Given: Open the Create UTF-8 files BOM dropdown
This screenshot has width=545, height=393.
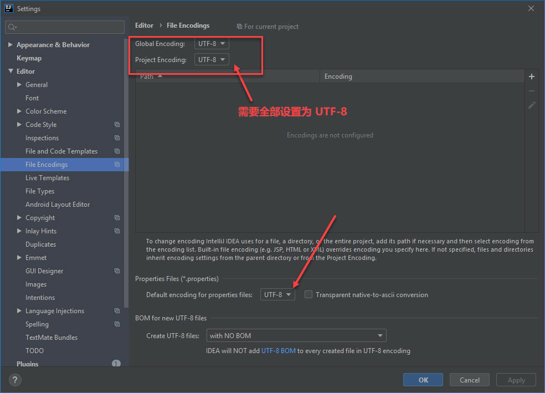Looking at the screenshot, I should pos(296,335).
